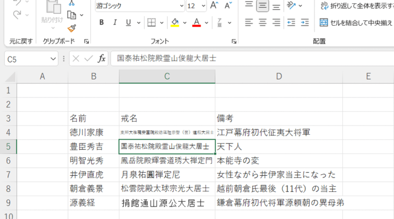Toggle align text left

tap(249, 22)
